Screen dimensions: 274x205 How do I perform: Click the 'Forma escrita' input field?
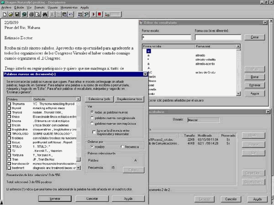(x=167, y=37)
